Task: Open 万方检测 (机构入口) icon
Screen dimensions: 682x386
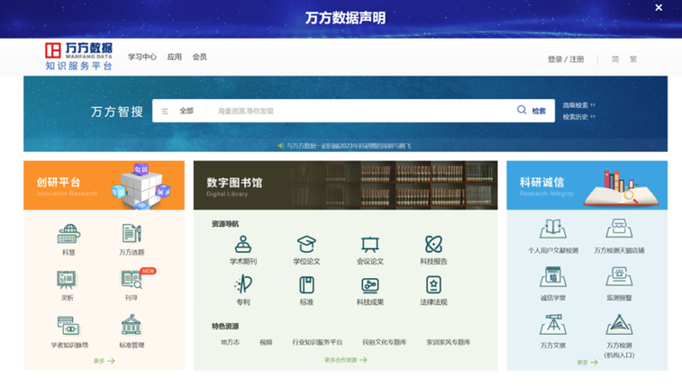Action: (x=619, y=325)
